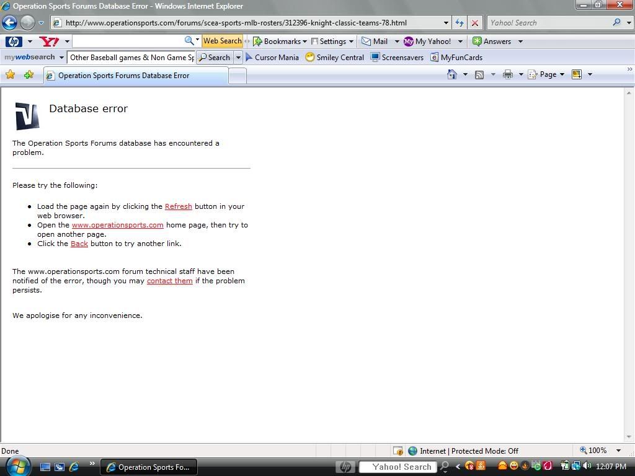
Task: Click the browser Back arrow button
Action: click(9, 23)
